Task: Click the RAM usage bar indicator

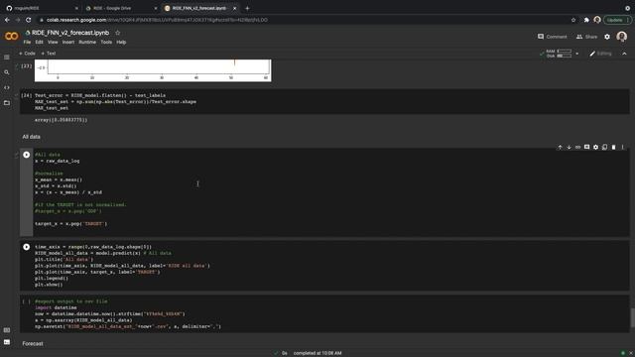Action: pyautogui.click(x=565, y=51)
